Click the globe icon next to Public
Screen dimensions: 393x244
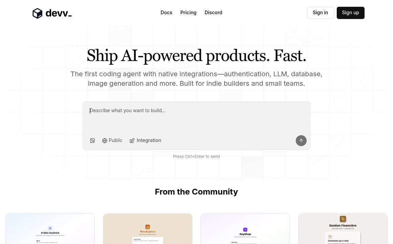105,140
